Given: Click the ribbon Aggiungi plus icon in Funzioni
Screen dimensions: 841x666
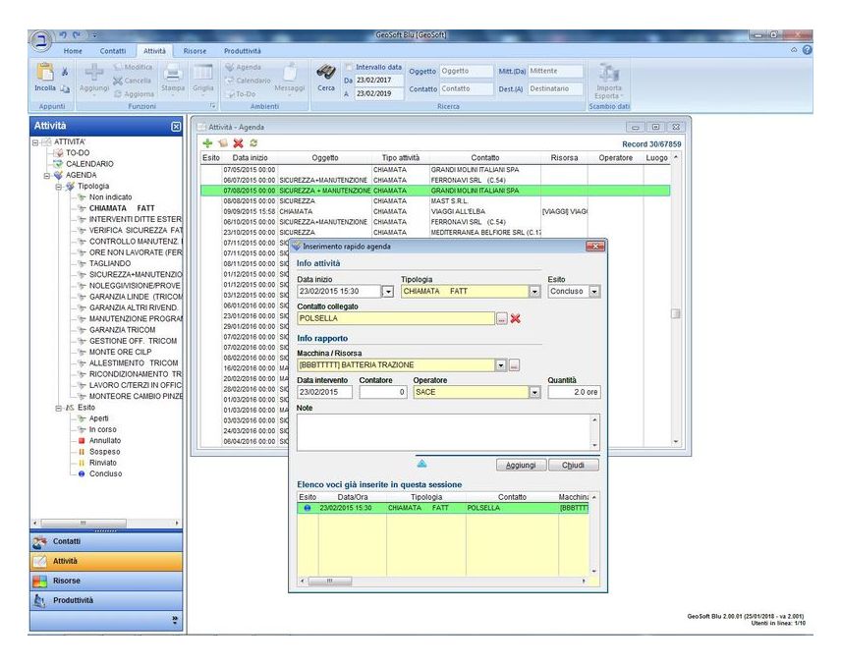Looking at the screenshot, I should (x=94, y=72).
